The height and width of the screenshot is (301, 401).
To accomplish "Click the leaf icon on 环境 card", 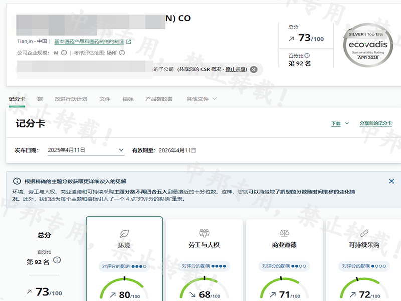I will (124, 234).
